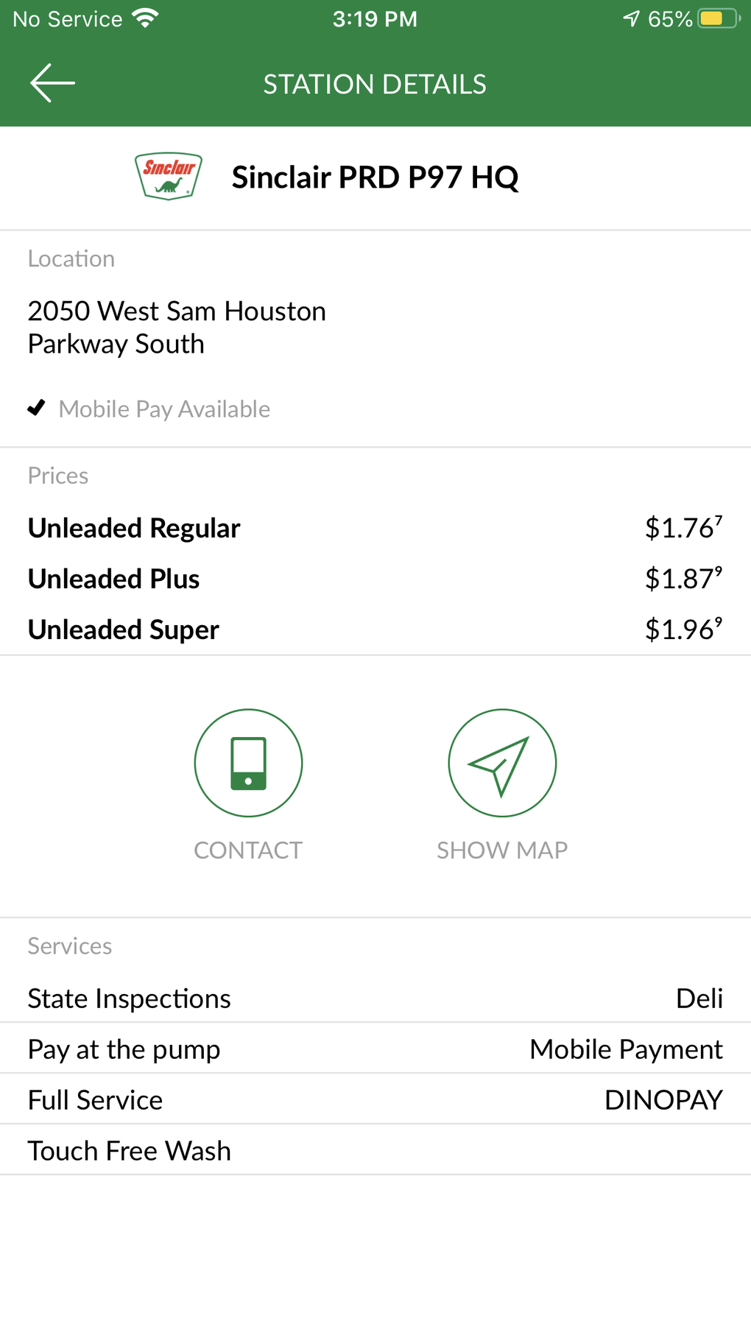The height and width of the screenshot is (1335, 751).
Task: Tap the Pay at the pump service
Action: point(124,1049)
